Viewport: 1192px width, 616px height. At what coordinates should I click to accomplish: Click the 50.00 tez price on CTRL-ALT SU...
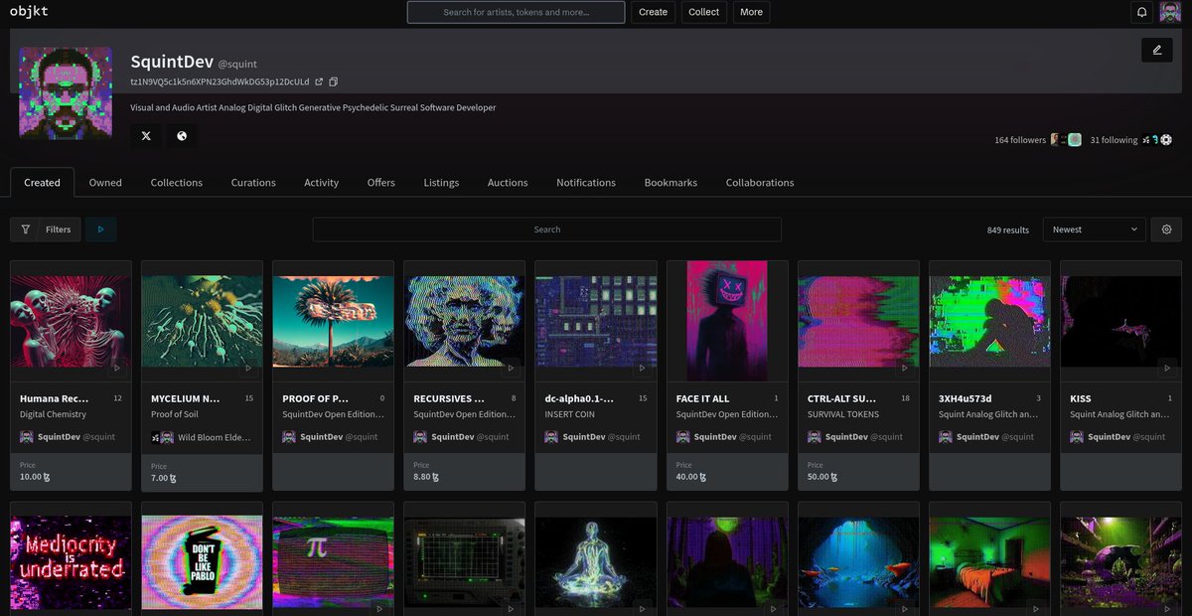(x=822, y=477)
